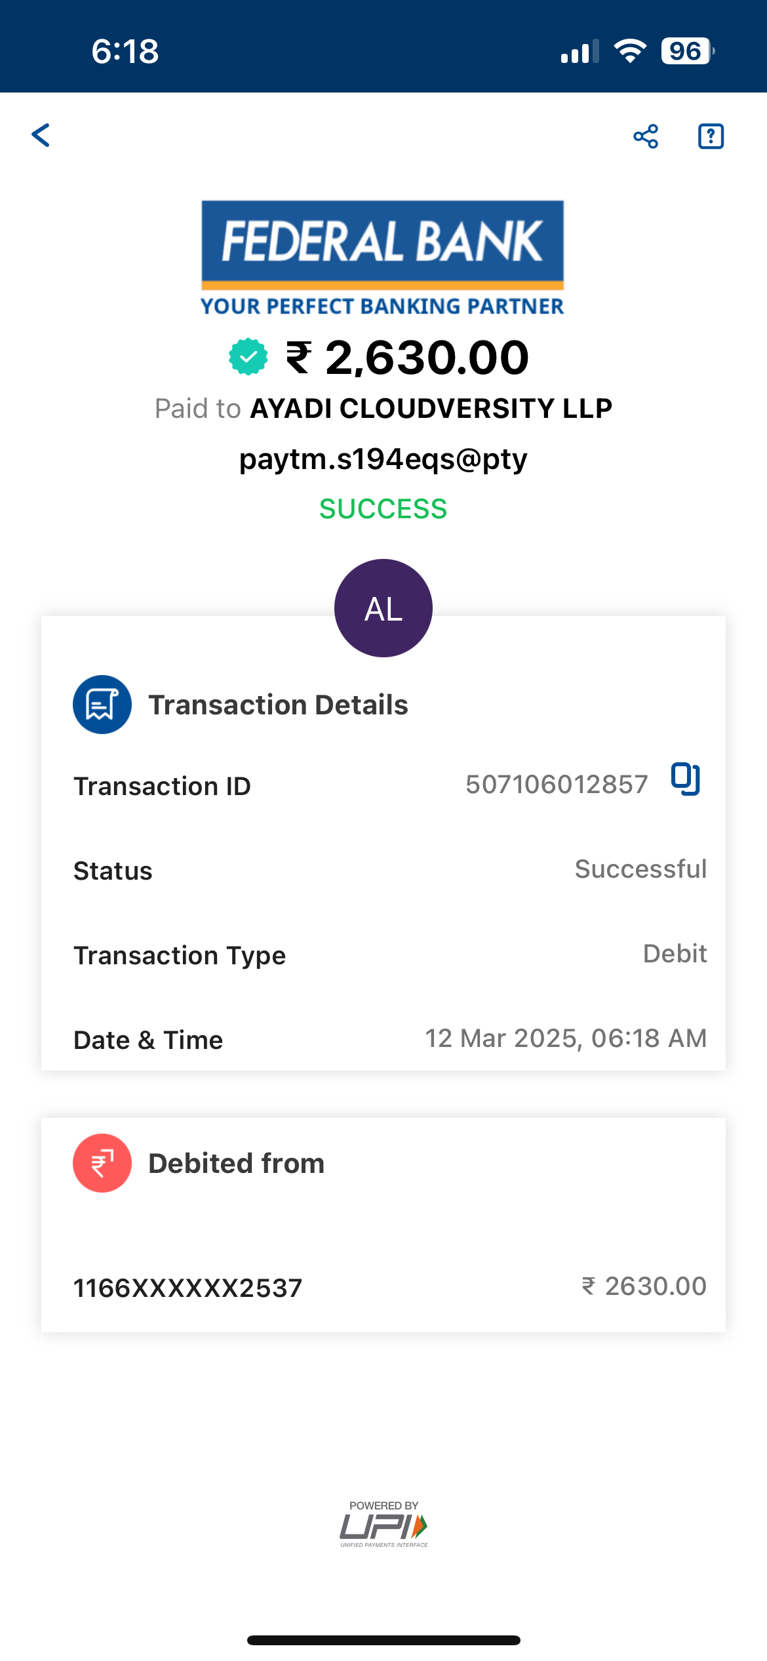Tap the Federal Bank logo

383,258
